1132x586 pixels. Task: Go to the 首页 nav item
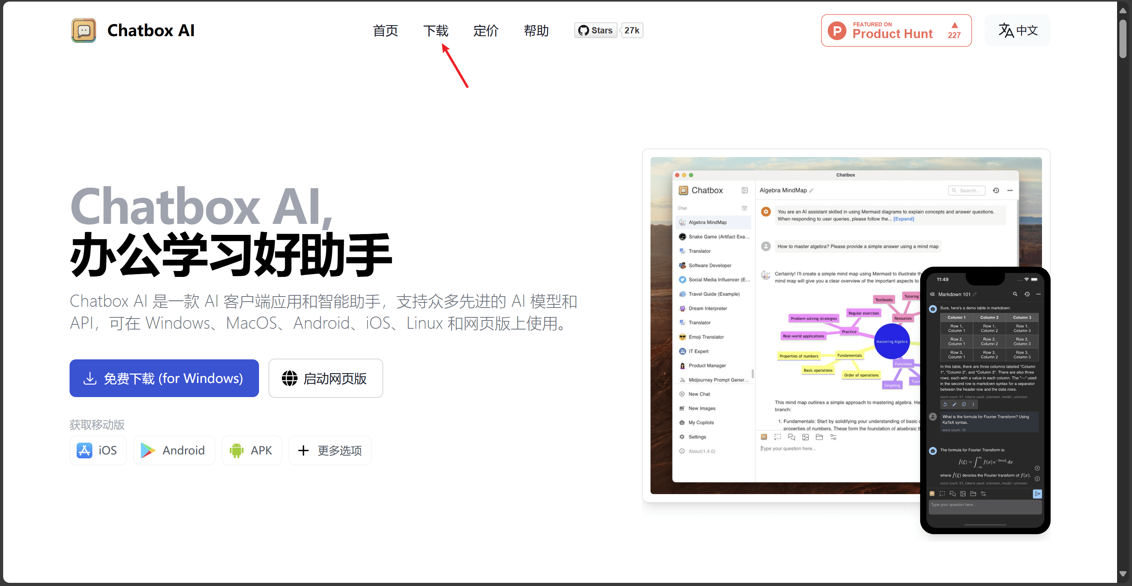[x=385, y=30]
